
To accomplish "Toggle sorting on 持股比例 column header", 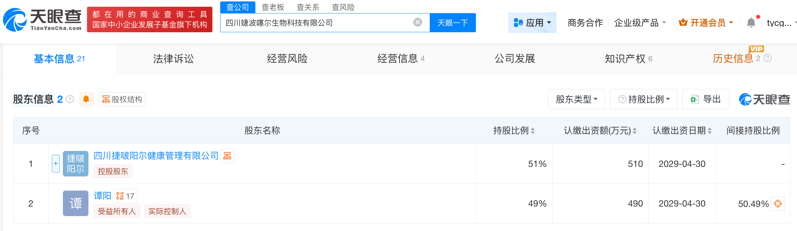I will tap(533, 131).
